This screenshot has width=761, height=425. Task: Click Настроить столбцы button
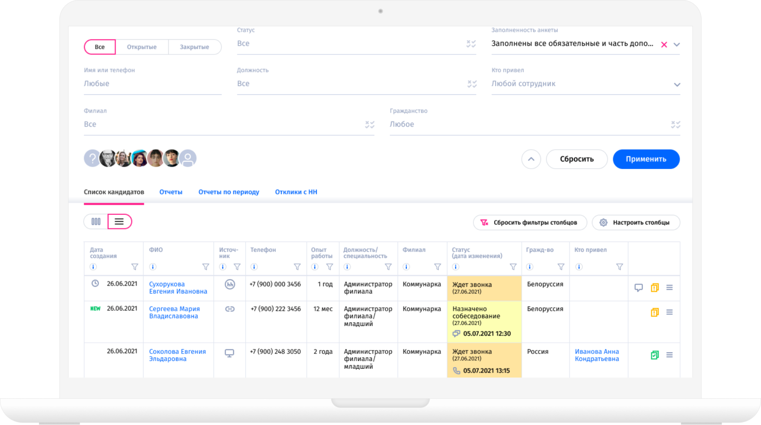[x=636, y=222]
